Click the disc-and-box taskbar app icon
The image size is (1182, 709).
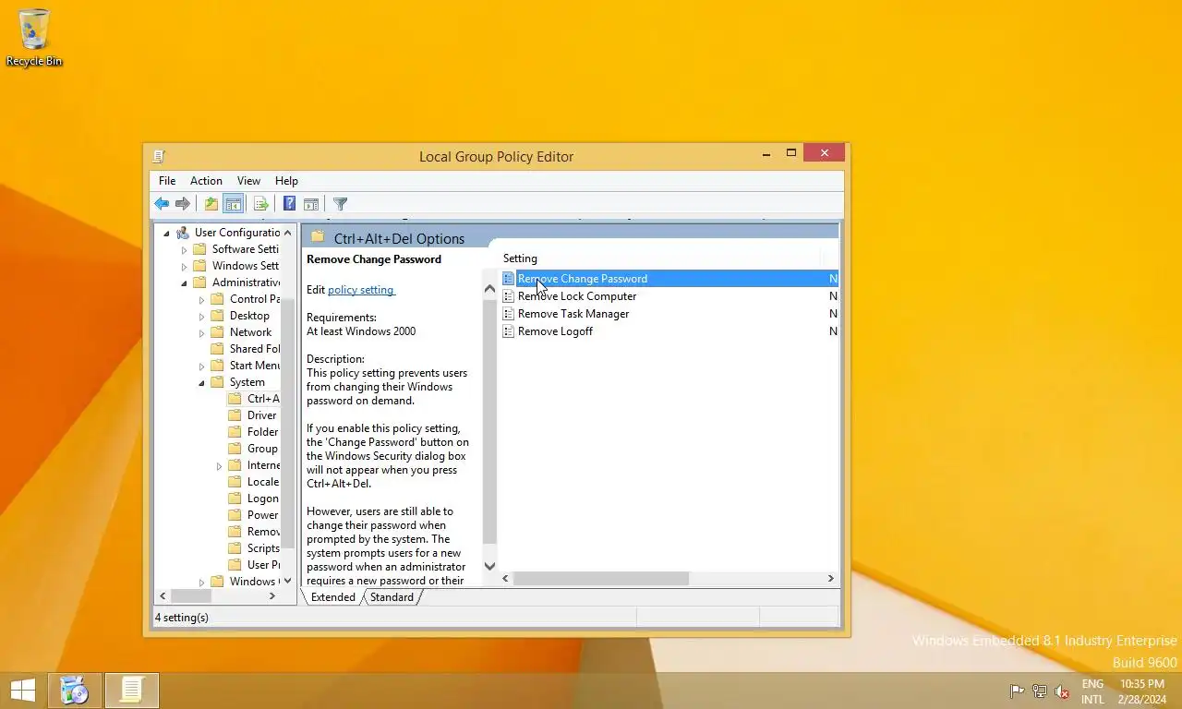point(74,691)
